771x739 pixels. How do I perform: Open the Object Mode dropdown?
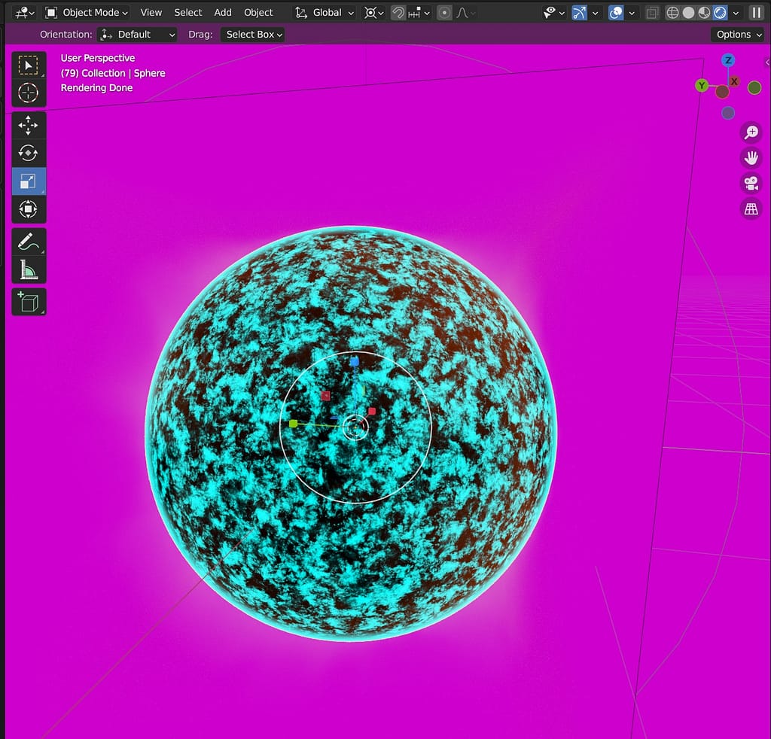[86, 13]
